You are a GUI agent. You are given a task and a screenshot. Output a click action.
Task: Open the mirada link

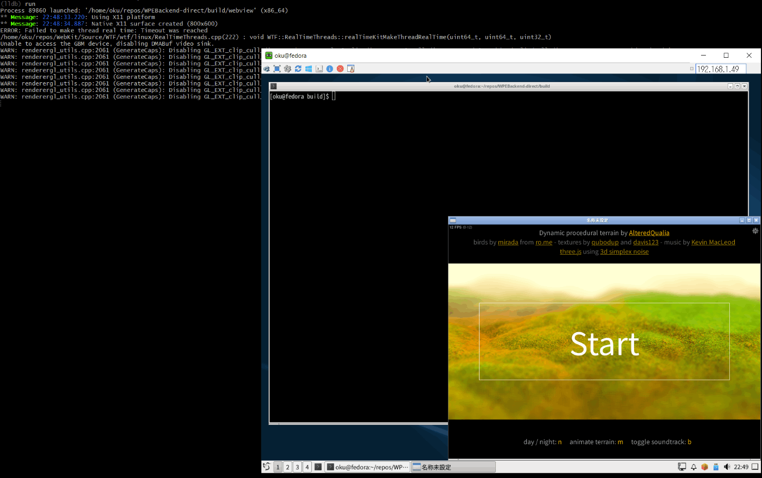(508, 242)
